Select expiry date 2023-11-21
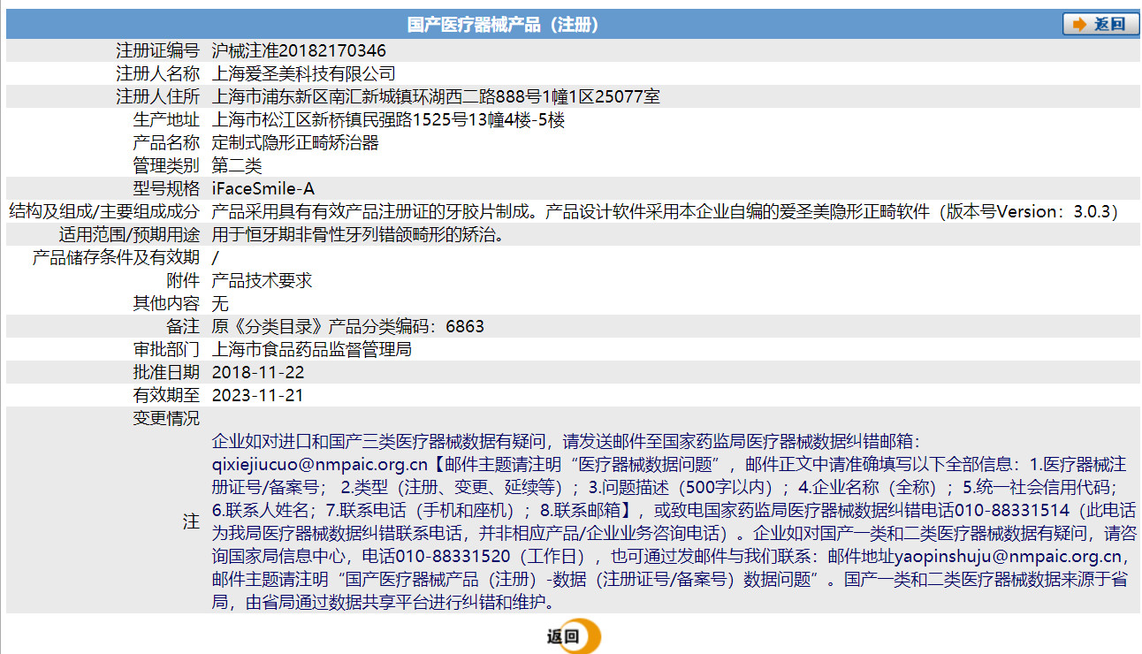 [258, 396]
